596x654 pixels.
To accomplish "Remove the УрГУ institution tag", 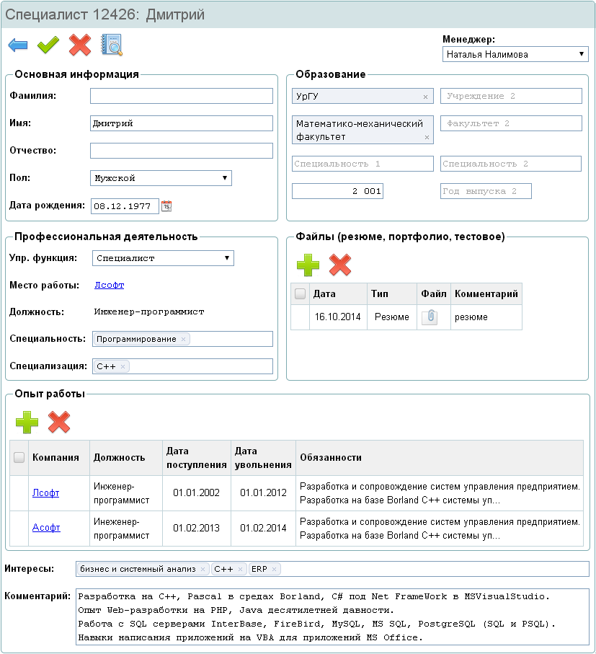I will click(425, 97).
